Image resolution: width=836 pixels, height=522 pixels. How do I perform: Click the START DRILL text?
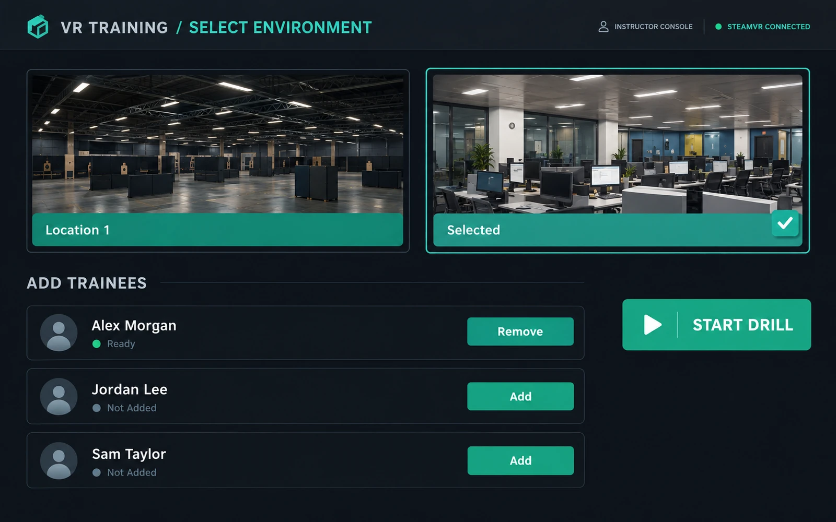point(742,325)
